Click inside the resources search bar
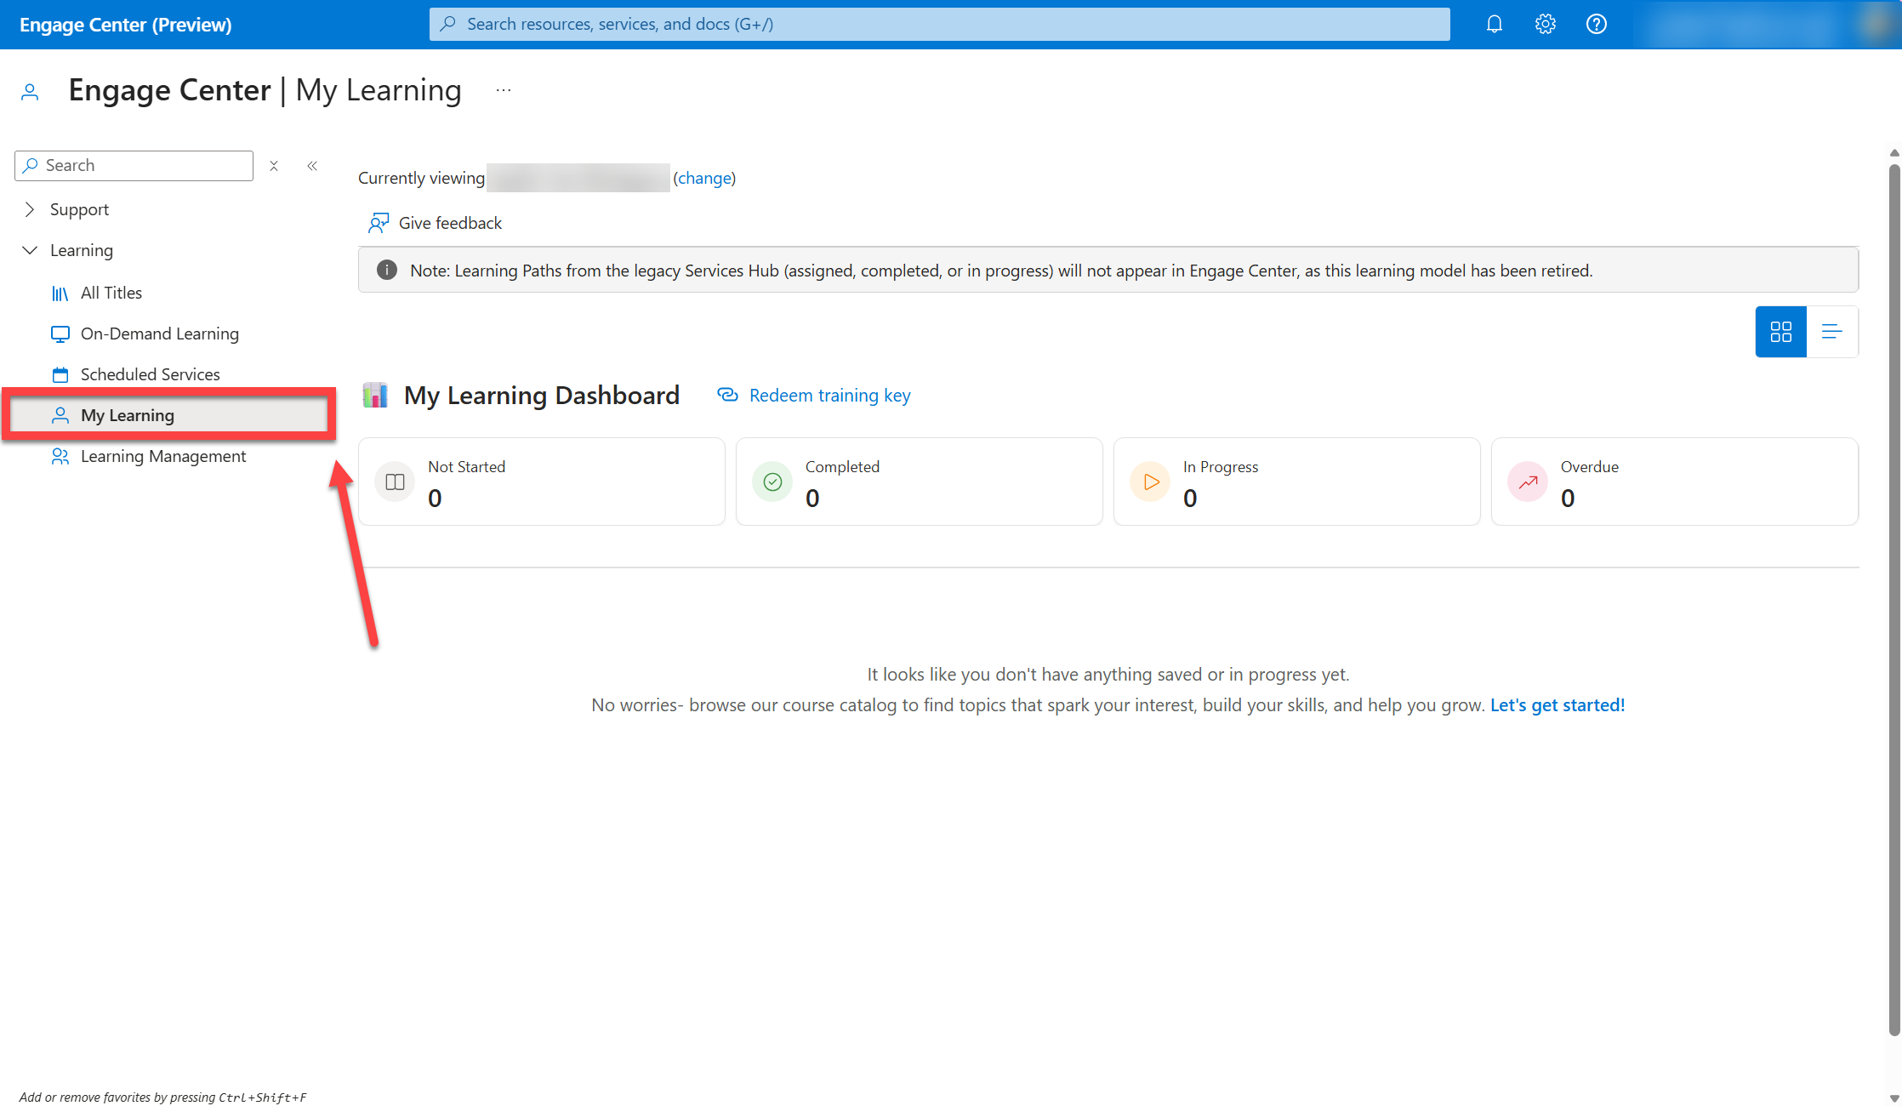The height and width of the screenshot is (1106, 1902). coord(936,24)
